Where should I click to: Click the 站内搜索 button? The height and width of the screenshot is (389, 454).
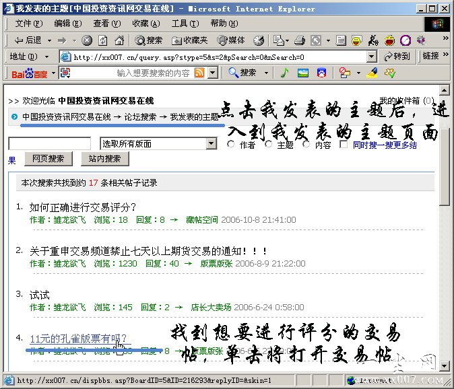click(104, 159)
